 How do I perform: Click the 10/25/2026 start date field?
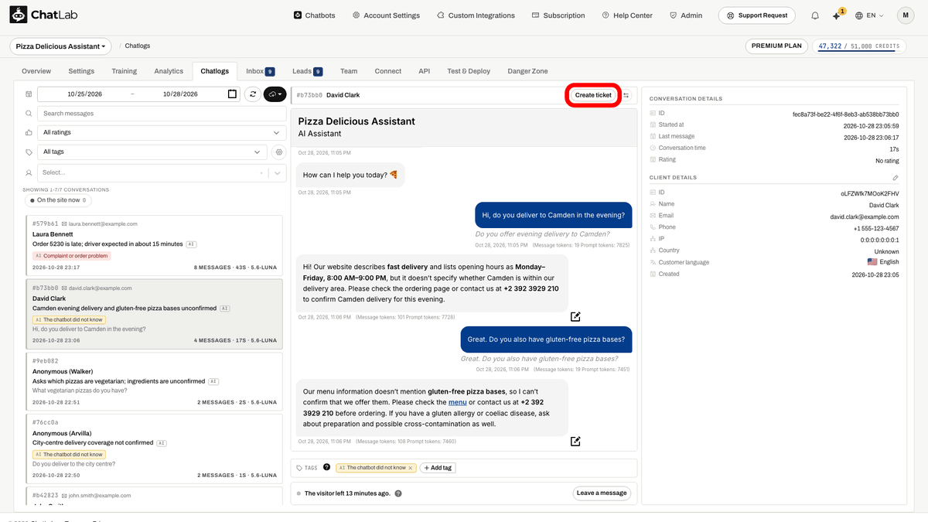(x=84, y=94)
